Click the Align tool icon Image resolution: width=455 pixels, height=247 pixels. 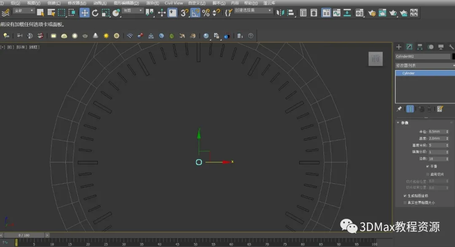tap(290, 13)
